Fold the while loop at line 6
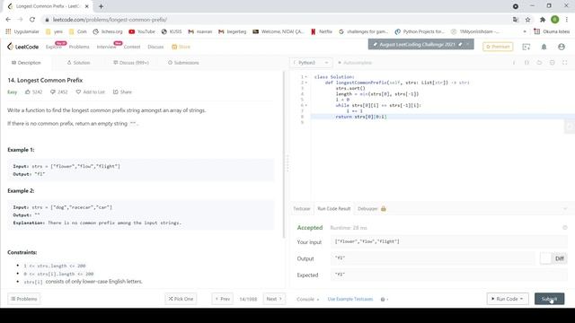 tap(306, 105)
